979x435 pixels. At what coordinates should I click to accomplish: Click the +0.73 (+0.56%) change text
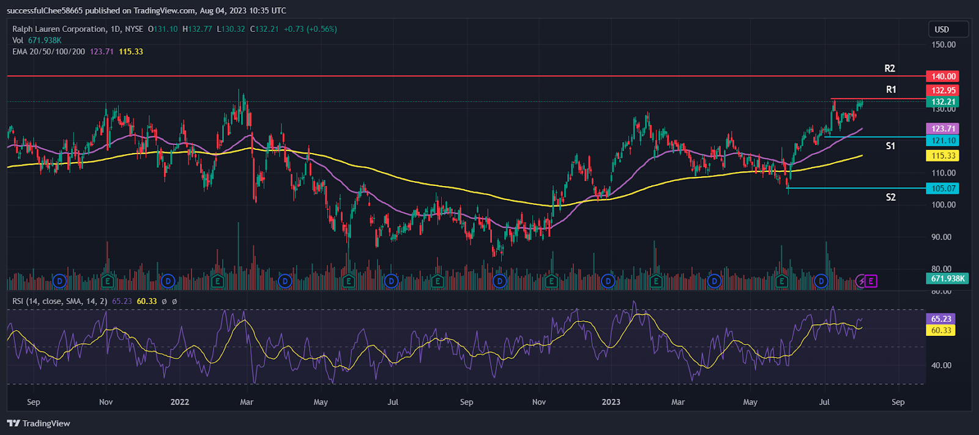click(x=310, y=29)
